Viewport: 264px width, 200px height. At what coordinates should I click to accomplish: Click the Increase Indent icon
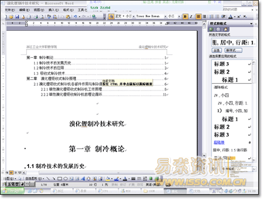[223, 16]
